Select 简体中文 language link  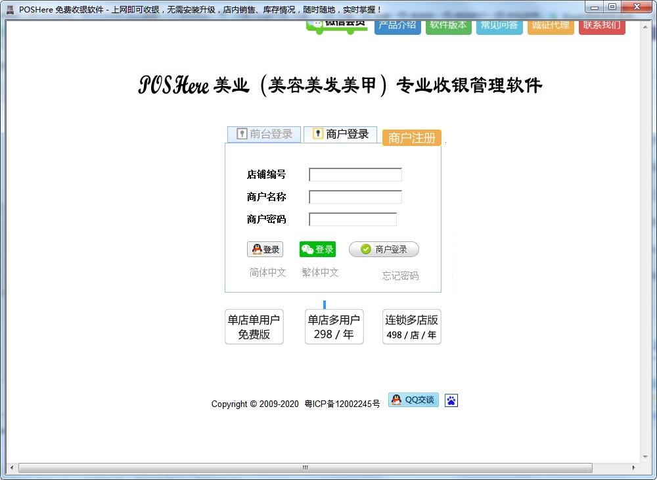point(268,272)
